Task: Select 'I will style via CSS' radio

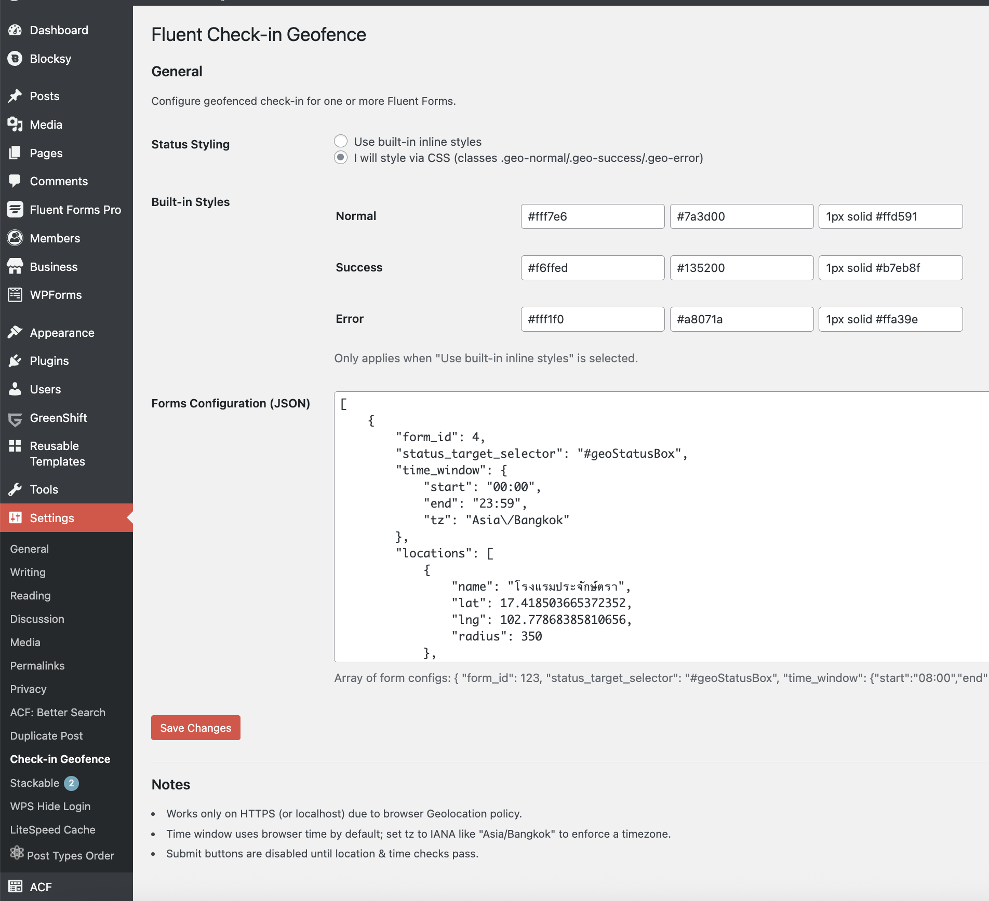Action: [x=341, y=158]
